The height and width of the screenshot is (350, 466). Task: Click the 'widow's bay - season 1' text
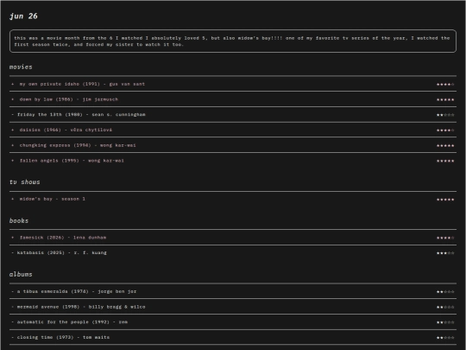pyautogui.click(x=53, y=199)
